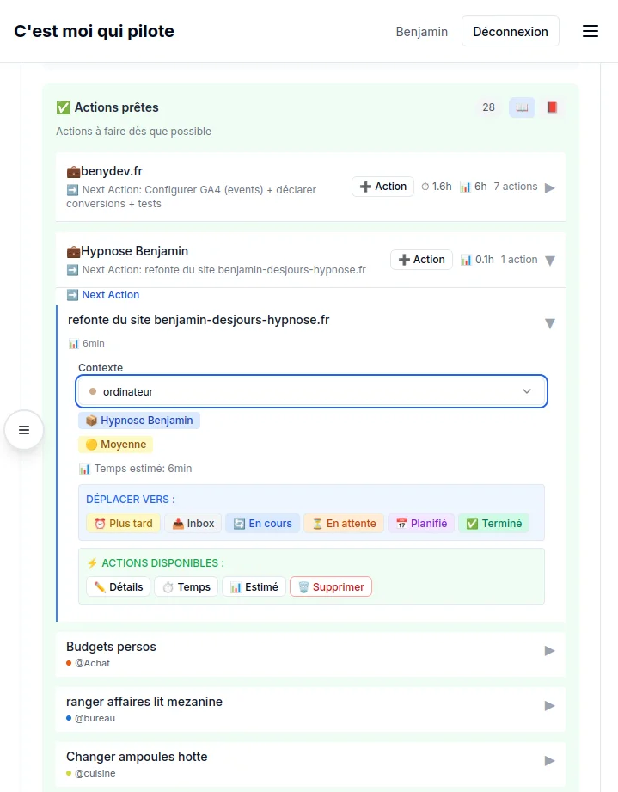The height and width of the screenshot is (792, 618).
Task: Expand the benydev.fr project arrow
Action: [550, 187]
